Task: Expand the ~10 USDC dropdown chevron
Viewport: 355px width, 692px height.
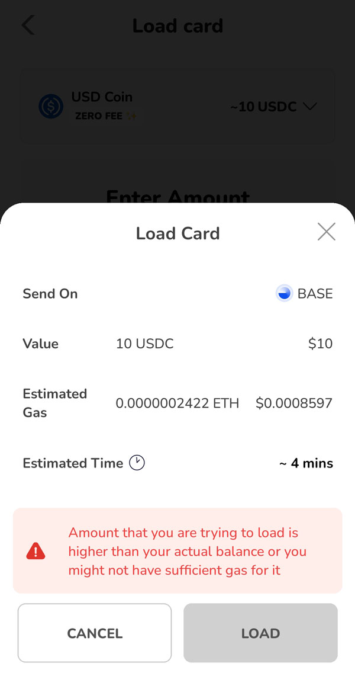Action: [x=310, y=107]
